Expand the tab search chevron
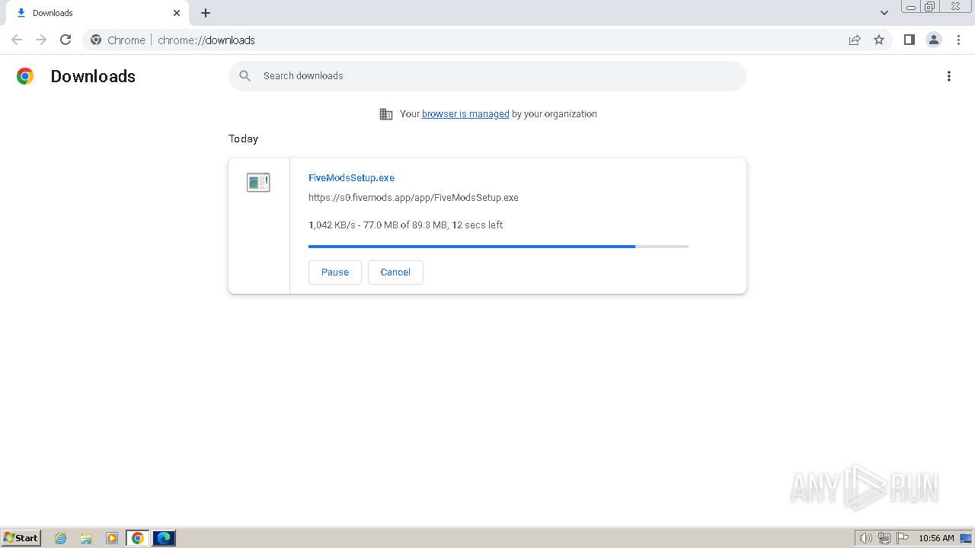The image size is (975, 548). tap(884, 13)
